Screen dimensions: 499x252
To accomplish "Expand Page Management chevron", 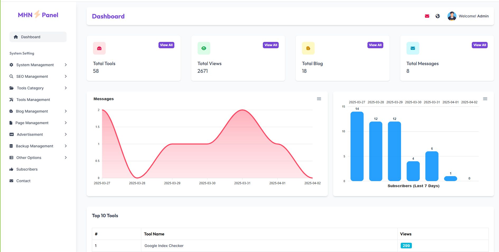I will coord(66,123).
